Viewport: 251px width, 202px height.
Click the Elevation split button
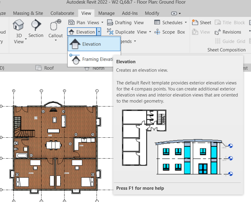click(x=82, y=32)
